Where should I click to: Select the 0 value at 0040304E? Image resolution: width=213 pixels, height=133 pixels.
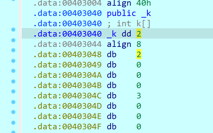pos(139,116)
